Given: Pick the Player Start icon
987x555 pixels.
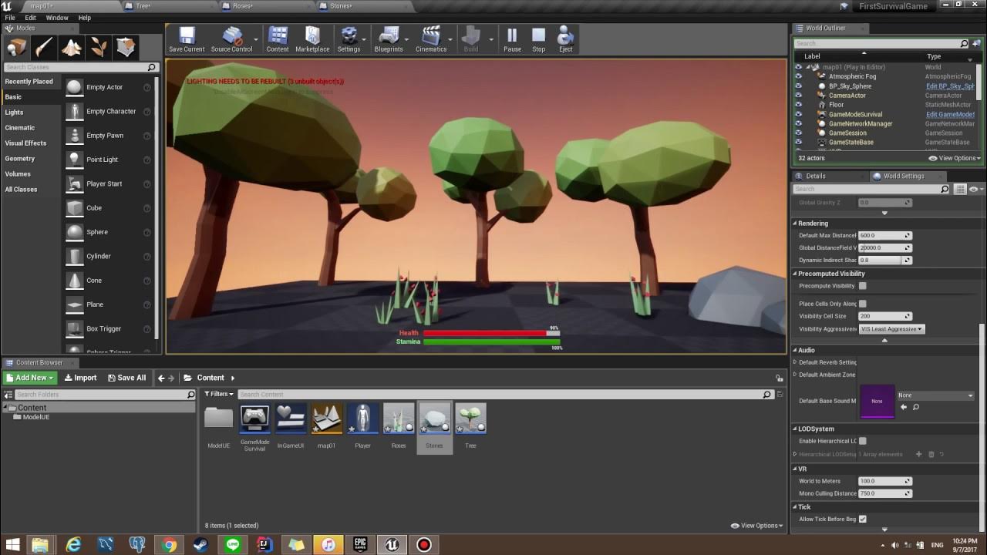Looking at the screenshot, I should tap(74, 183).
